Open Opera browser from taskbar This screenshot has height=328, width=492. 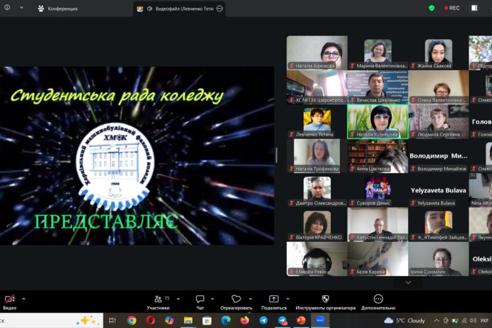click(x=151, y=320)
